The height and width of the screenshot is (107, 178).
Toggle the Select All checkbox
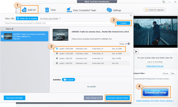[x=2, y=29]
